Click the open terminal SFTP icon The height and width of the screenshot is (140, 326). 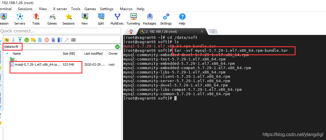[73, 40]
